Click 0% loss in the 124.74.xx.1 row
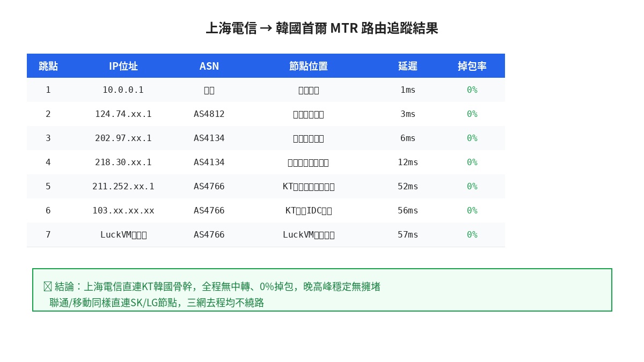Screen dimensions: 644x362 tap(472, 114)
